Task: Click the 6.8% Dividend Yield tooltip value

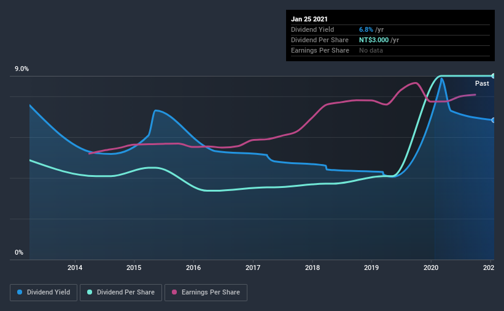Action: tap(366, 29)
